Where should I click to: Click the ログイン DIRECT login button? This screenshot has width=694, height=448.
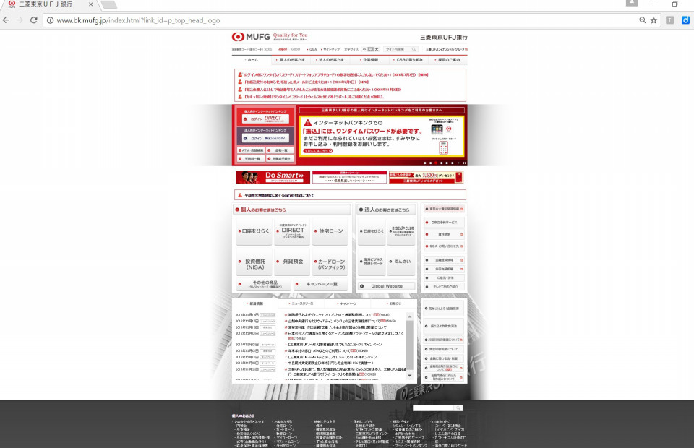pos(265,119)
